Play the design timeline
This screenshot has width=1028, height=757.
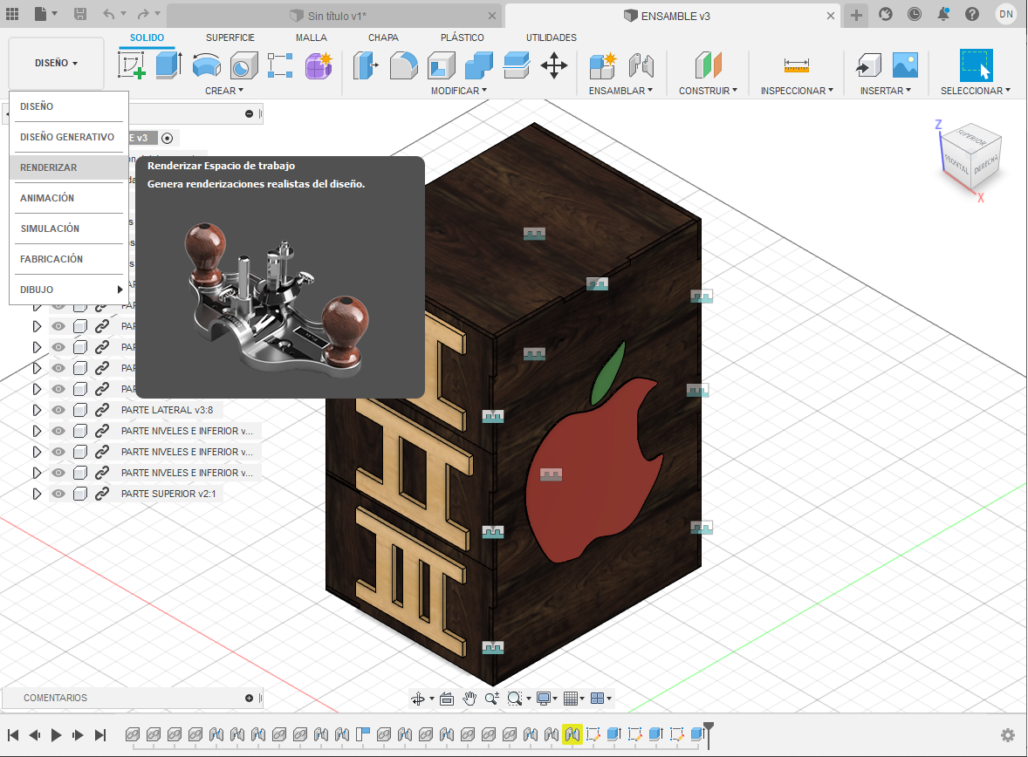point(57,735)
